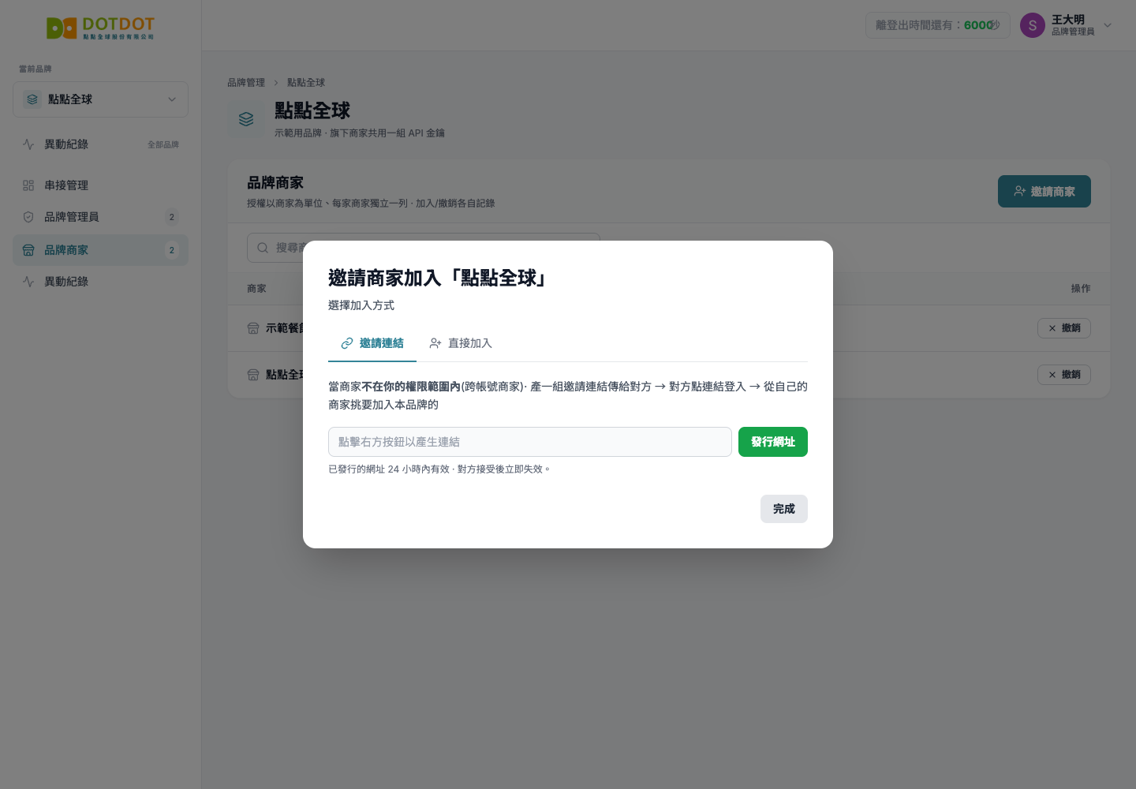Open 品牌管理員 in the sidebar
The image size is (1136, 789).
(x=100, y=217)
